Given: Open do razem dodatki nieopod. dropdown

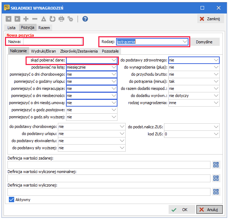Looking at the screenshot, I should tap(216, 88).
